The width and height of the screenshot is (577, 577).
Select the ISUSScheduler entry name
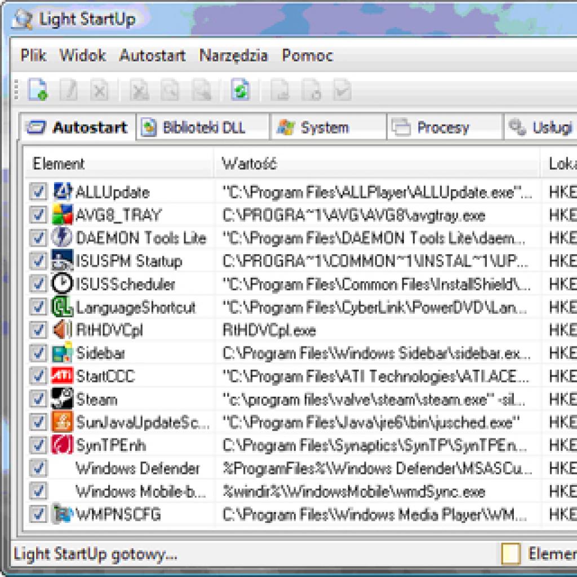[x=125, y=284]
